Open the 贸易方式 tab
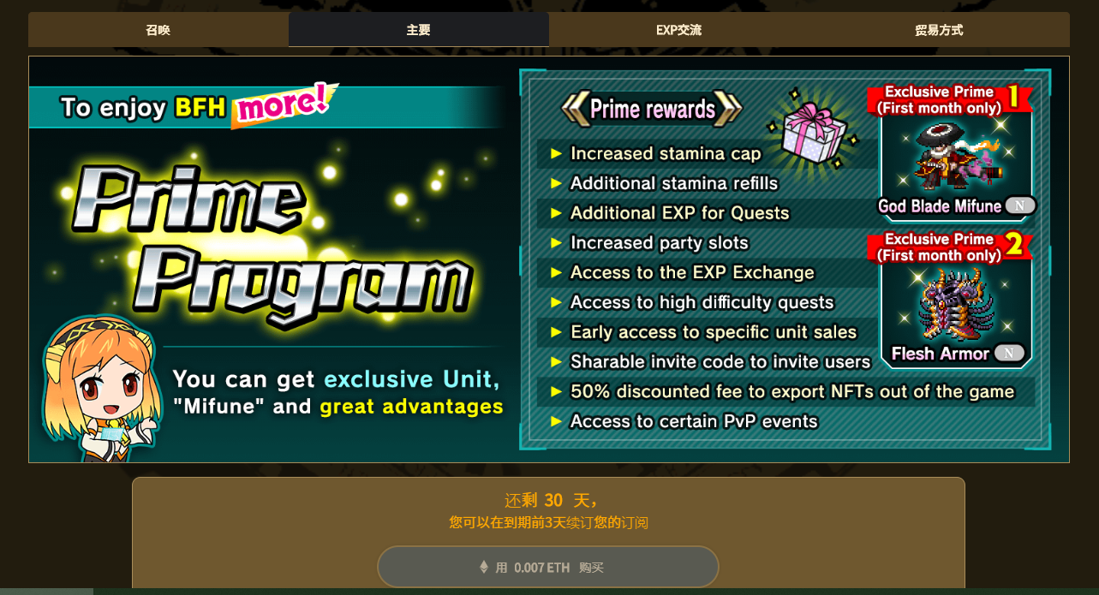The height and width of the screenshot is (595, 1099). [939, 30]
